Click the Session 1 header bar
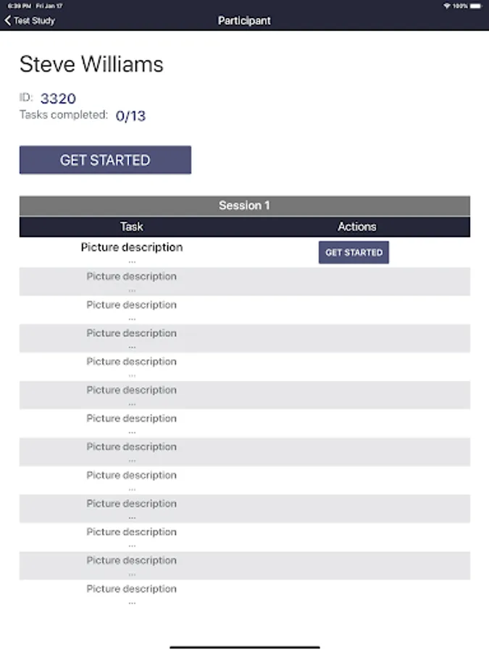 tap(244, 206)
